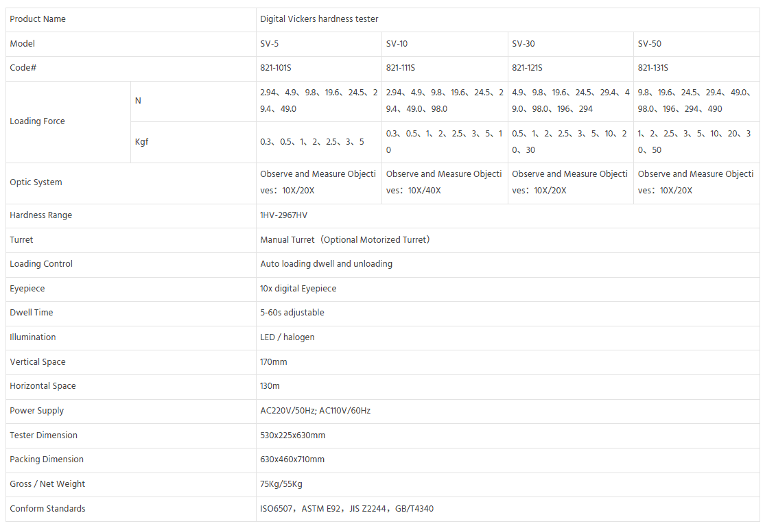Click code 821-131S

[x=653, y=68]
